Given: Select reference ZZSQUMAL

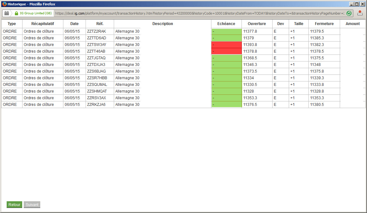Looking at the screenshot, I should coord(97,85).
